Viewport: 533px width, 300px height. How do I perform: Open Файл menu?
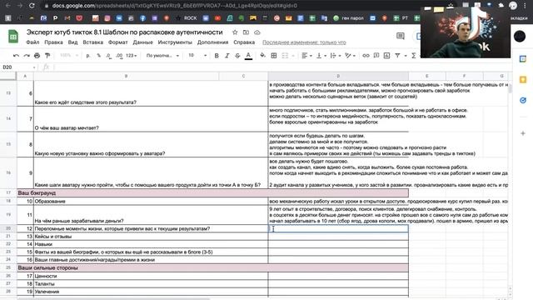click(x=32, y=42)
